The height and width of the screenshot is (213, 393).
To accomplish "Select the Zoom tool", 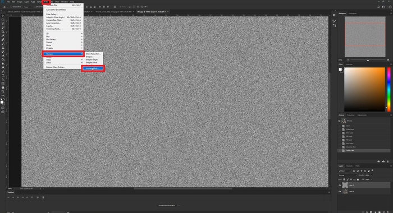I will 3,91.
